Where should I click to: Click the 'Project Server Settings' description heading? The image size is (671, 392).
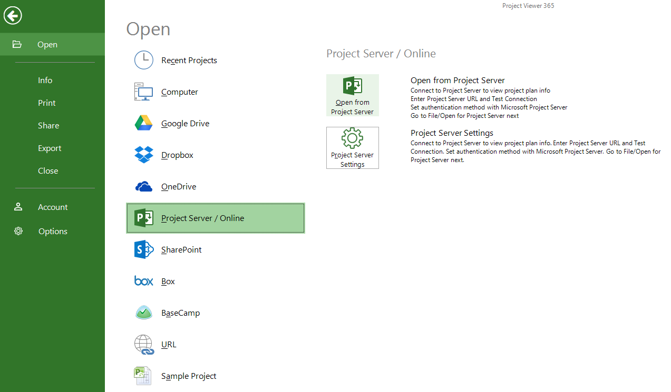coord(452,133)
